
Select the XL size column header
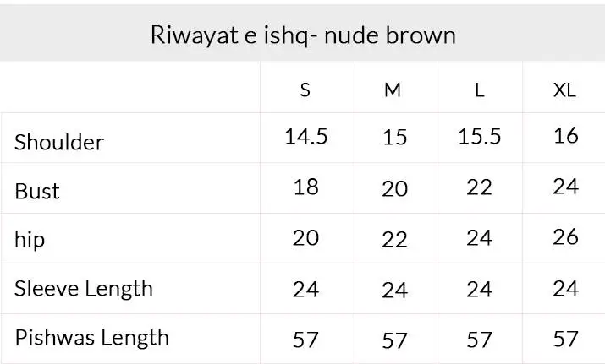coord(564,90)
